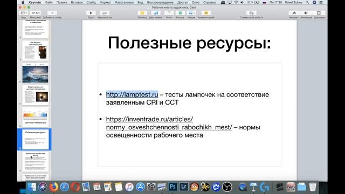This screenshot has width=345, height=194.
Task: Open Finder from the Dock
Action: click(x=32, y=187)
